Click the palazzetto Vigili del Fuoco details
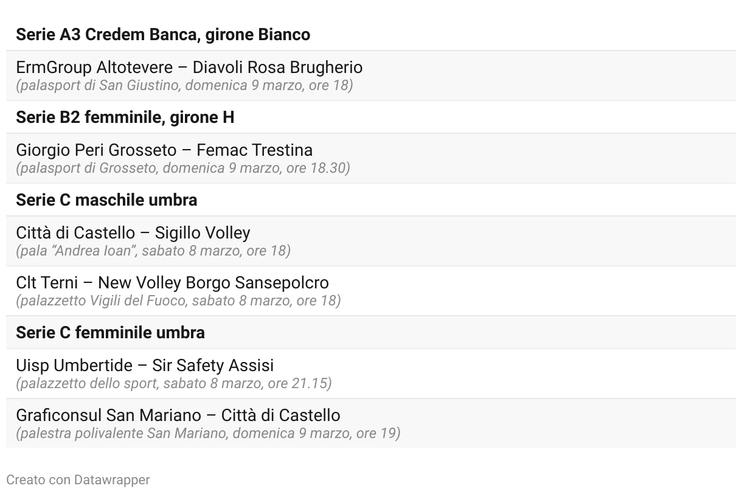The image size is (742, 494). point(178,301)
